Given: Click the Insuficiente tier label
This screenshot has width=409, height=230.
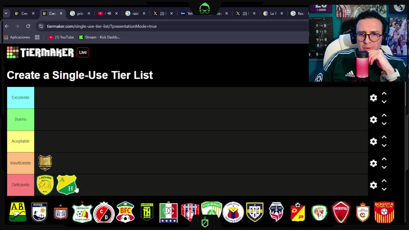Looking at the screenshot, I should point(20,163).
